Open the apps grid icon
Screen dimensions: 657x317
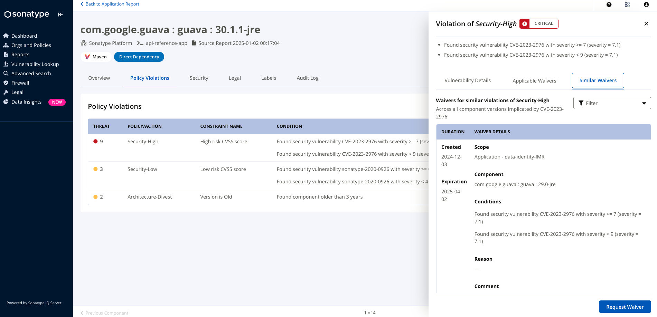pyautogui.click(x=628, y=4)
